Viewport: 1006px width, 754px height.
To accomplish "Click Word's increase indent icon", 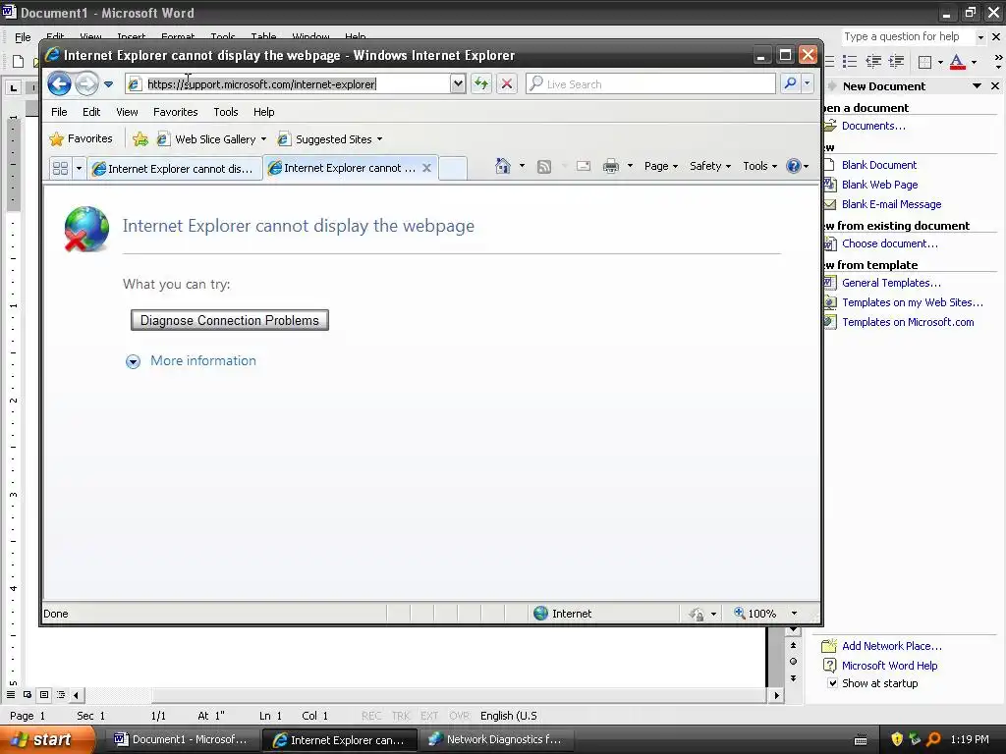I will tap(896, 62).
